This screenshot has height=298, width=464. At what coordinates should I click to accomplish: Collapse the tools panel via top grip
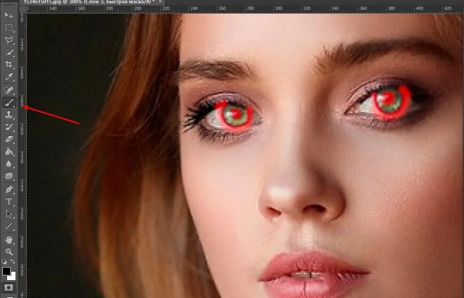point(9,5)
